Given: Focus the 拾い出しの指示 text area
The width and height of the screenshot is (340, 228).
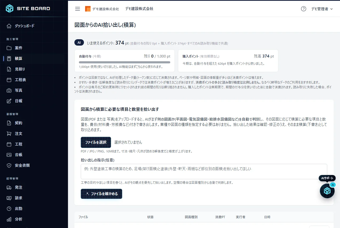Looking at the screenshot, I should pyautogui.click(x=204, y=172).
